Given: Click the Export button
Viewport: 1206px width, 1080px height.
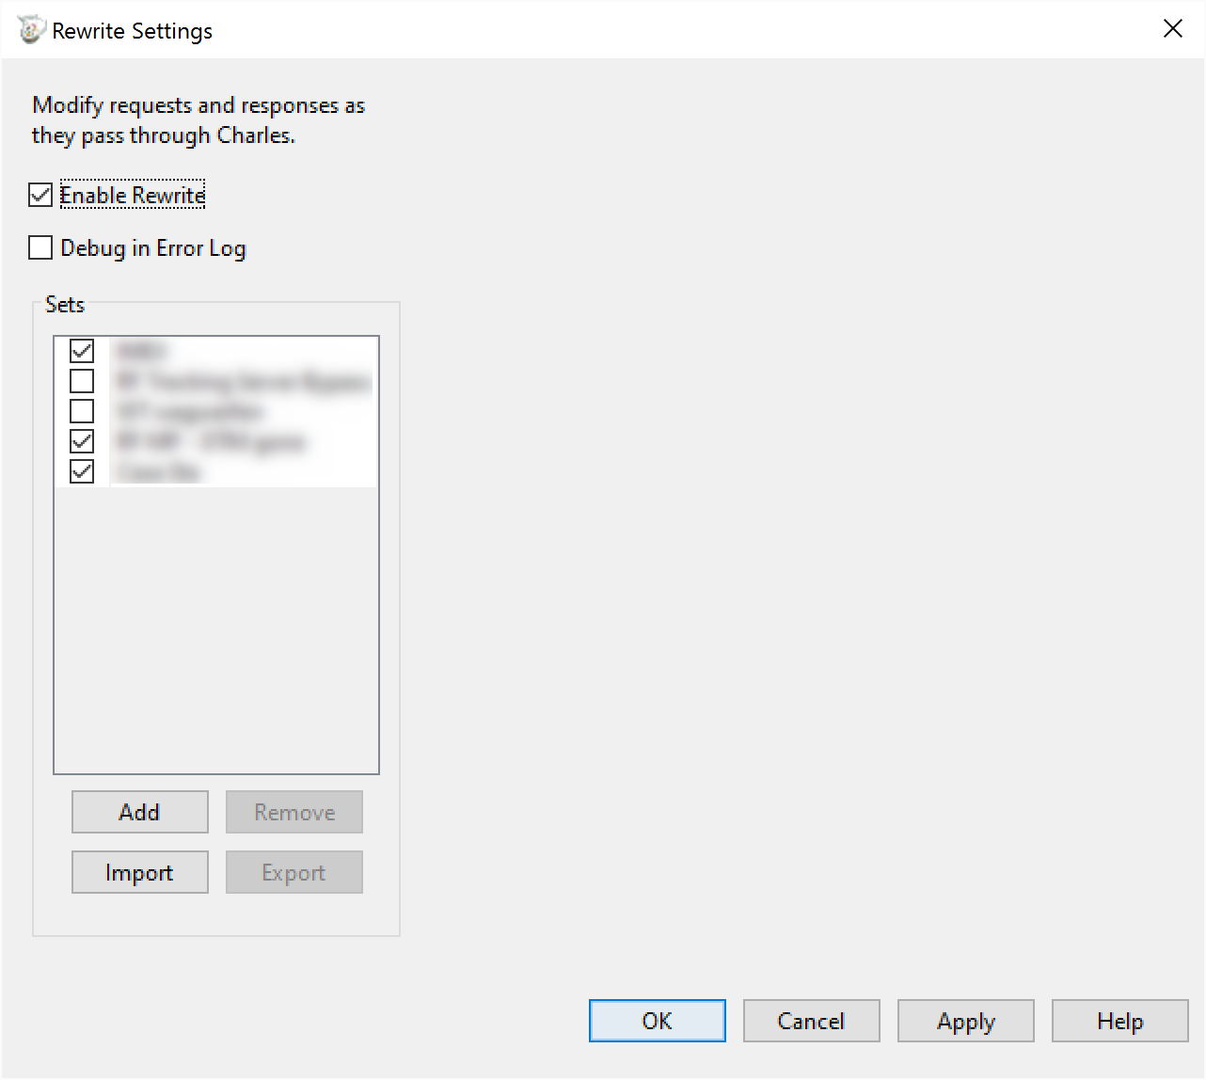Looking at the screenshot, I should pos(294,872).
